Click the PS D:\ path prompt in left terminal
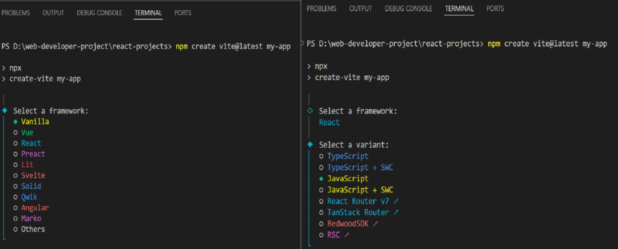 [87, 47]
